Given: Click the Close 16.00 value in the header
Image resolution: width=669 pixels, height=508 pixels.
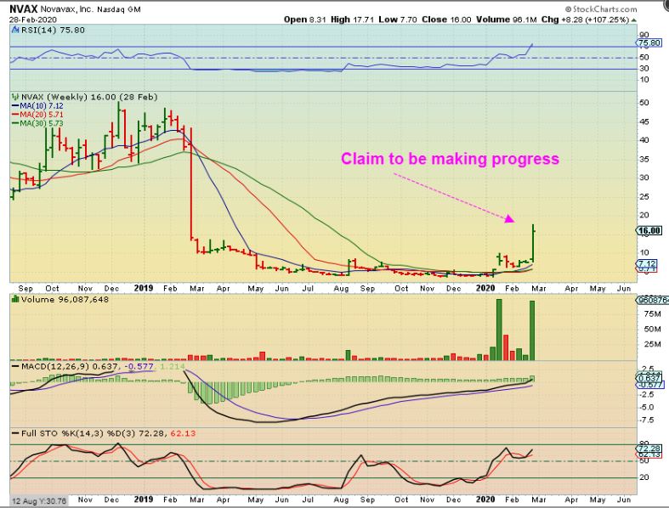Looking at the screenshot, I should [x=446, y=20].
